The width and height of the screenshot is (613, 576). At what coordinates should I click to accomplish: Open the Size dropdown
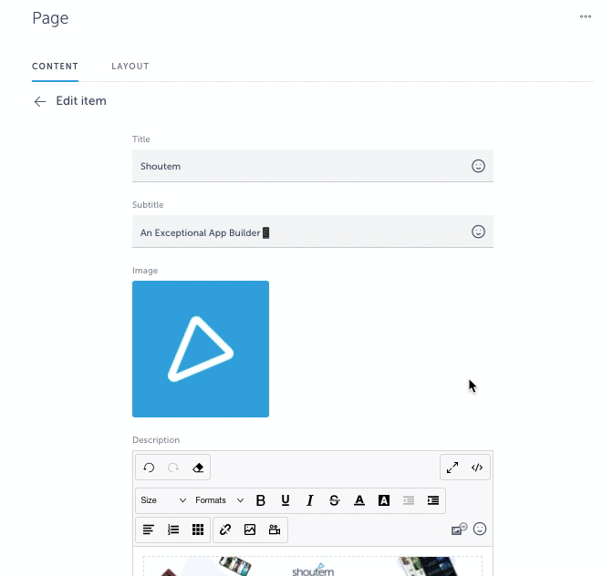point(163,500)
